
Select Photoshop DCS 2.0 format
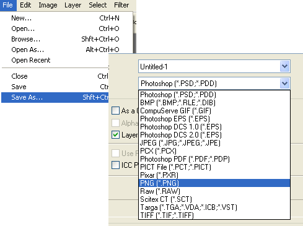point(214,135)
